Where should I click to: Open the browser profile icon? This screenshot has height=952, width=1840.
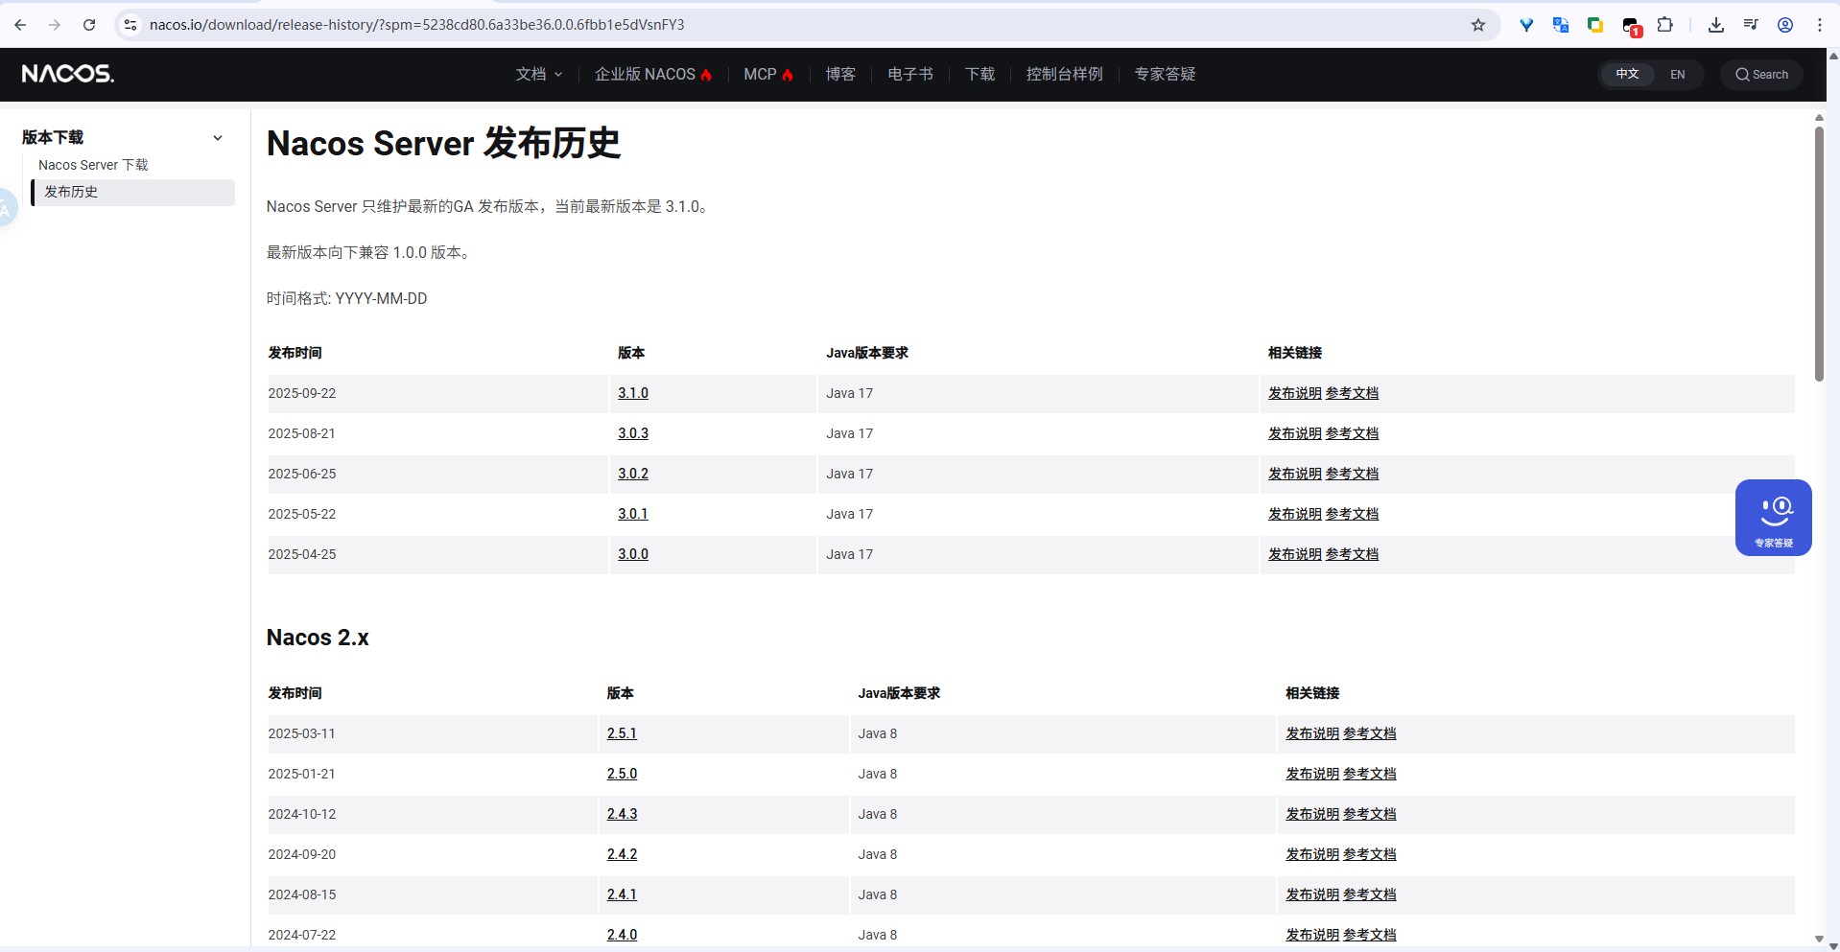coord(1785,25)
